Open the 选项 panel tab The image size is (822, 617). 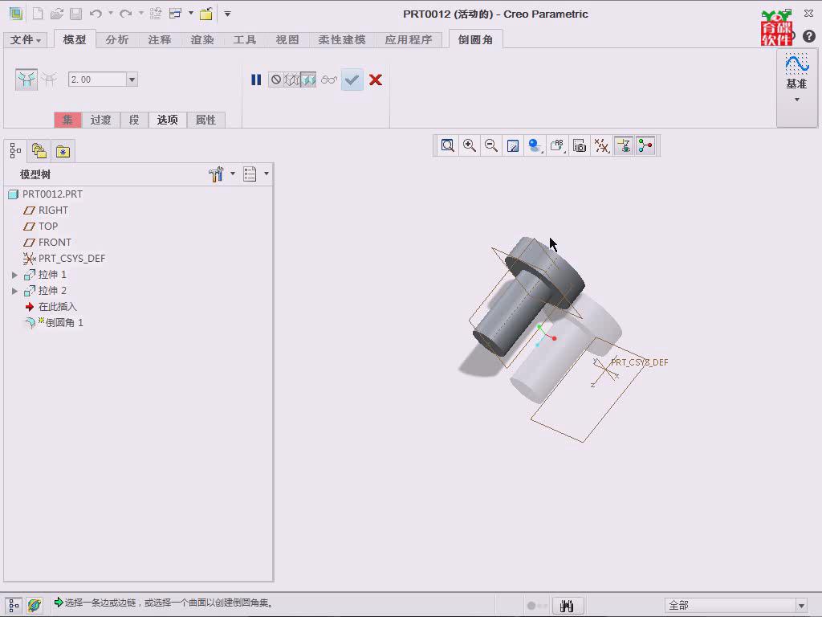point(168,120)
